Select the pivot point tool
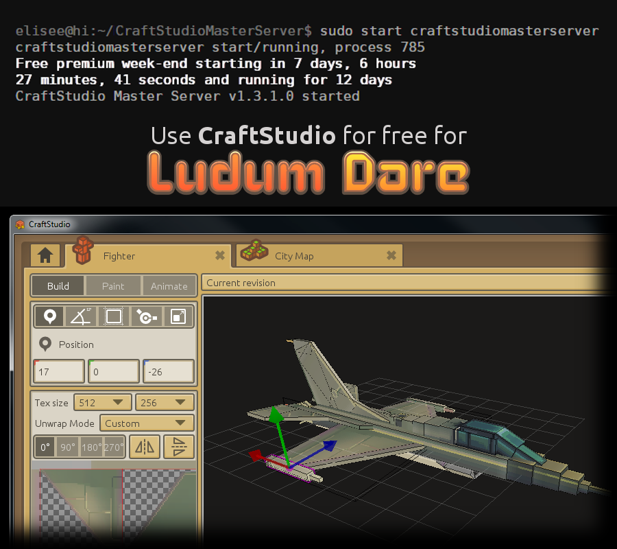The width and height of the screenshot is (617, 549). [145, 316]
